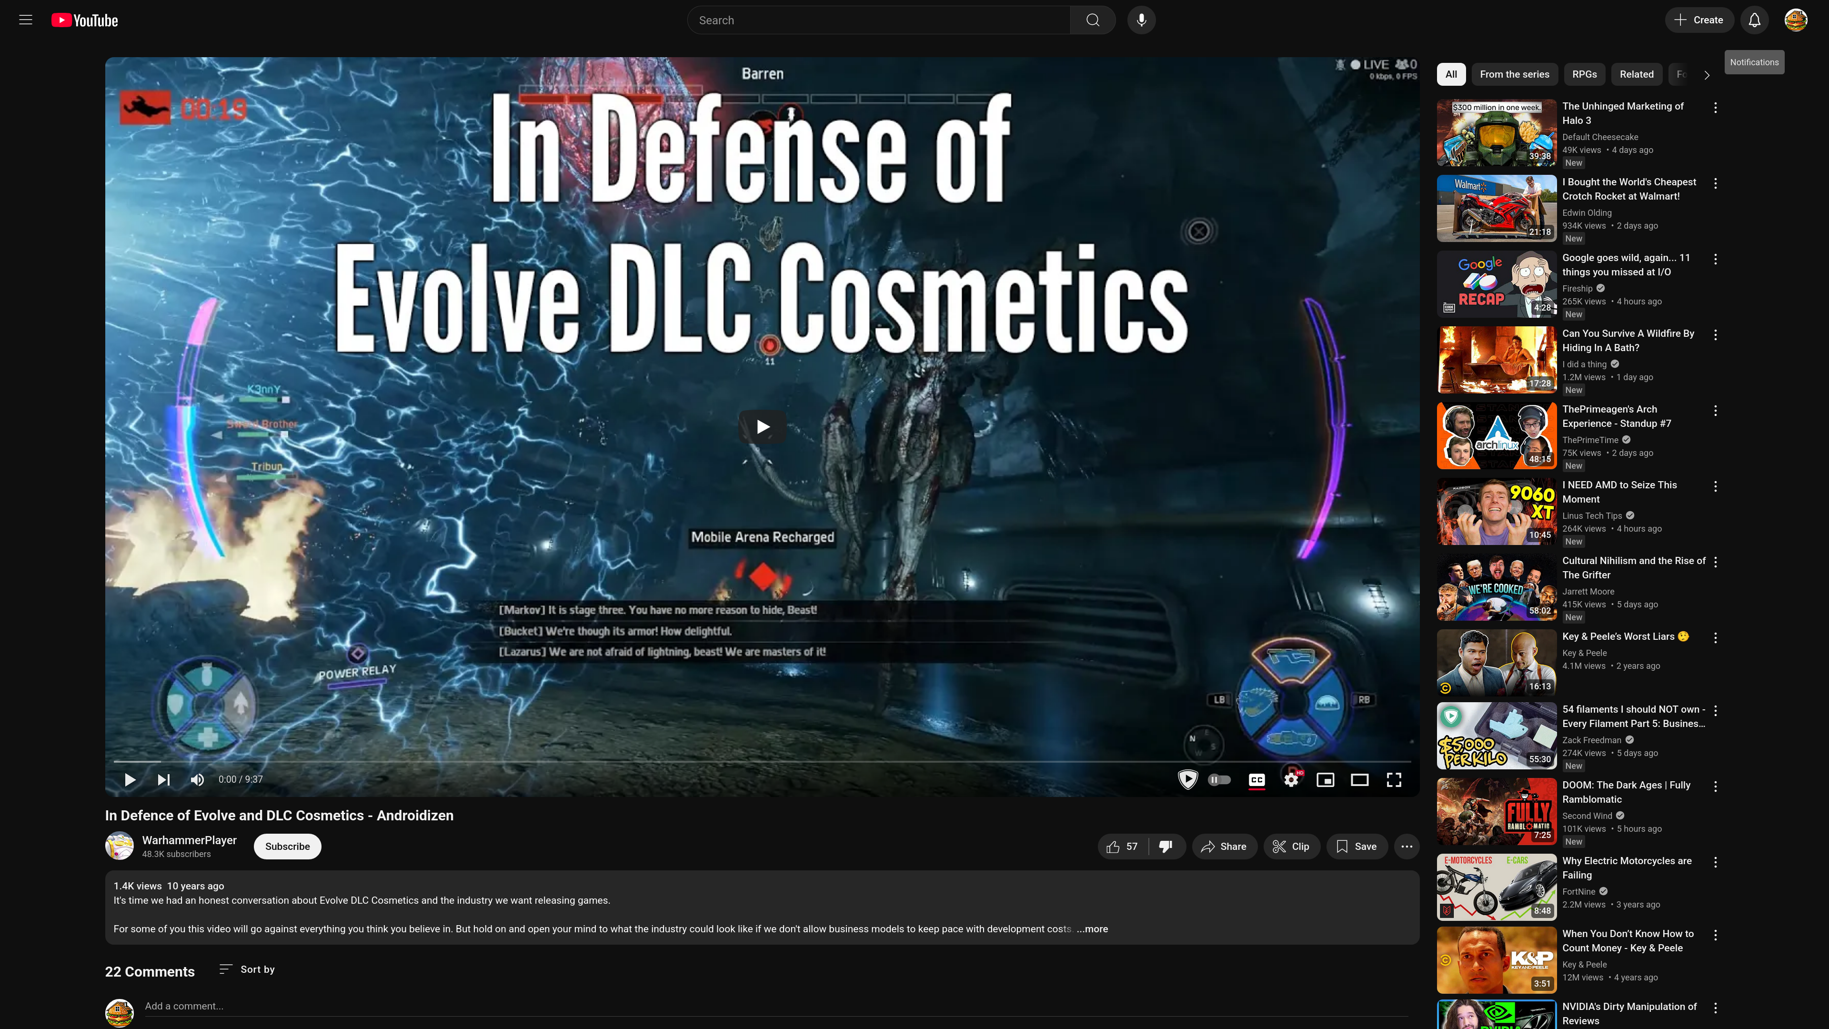Select the Related chip
Viewport: 1829px width, 1029px height.
coord(1637,74)
